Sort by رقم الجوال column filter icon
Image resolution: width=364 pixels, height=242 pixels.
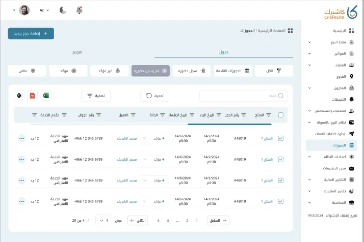point(99,115)
